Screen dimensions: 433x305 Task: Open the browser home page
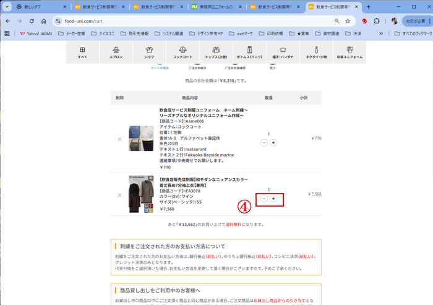click(44, 21)
